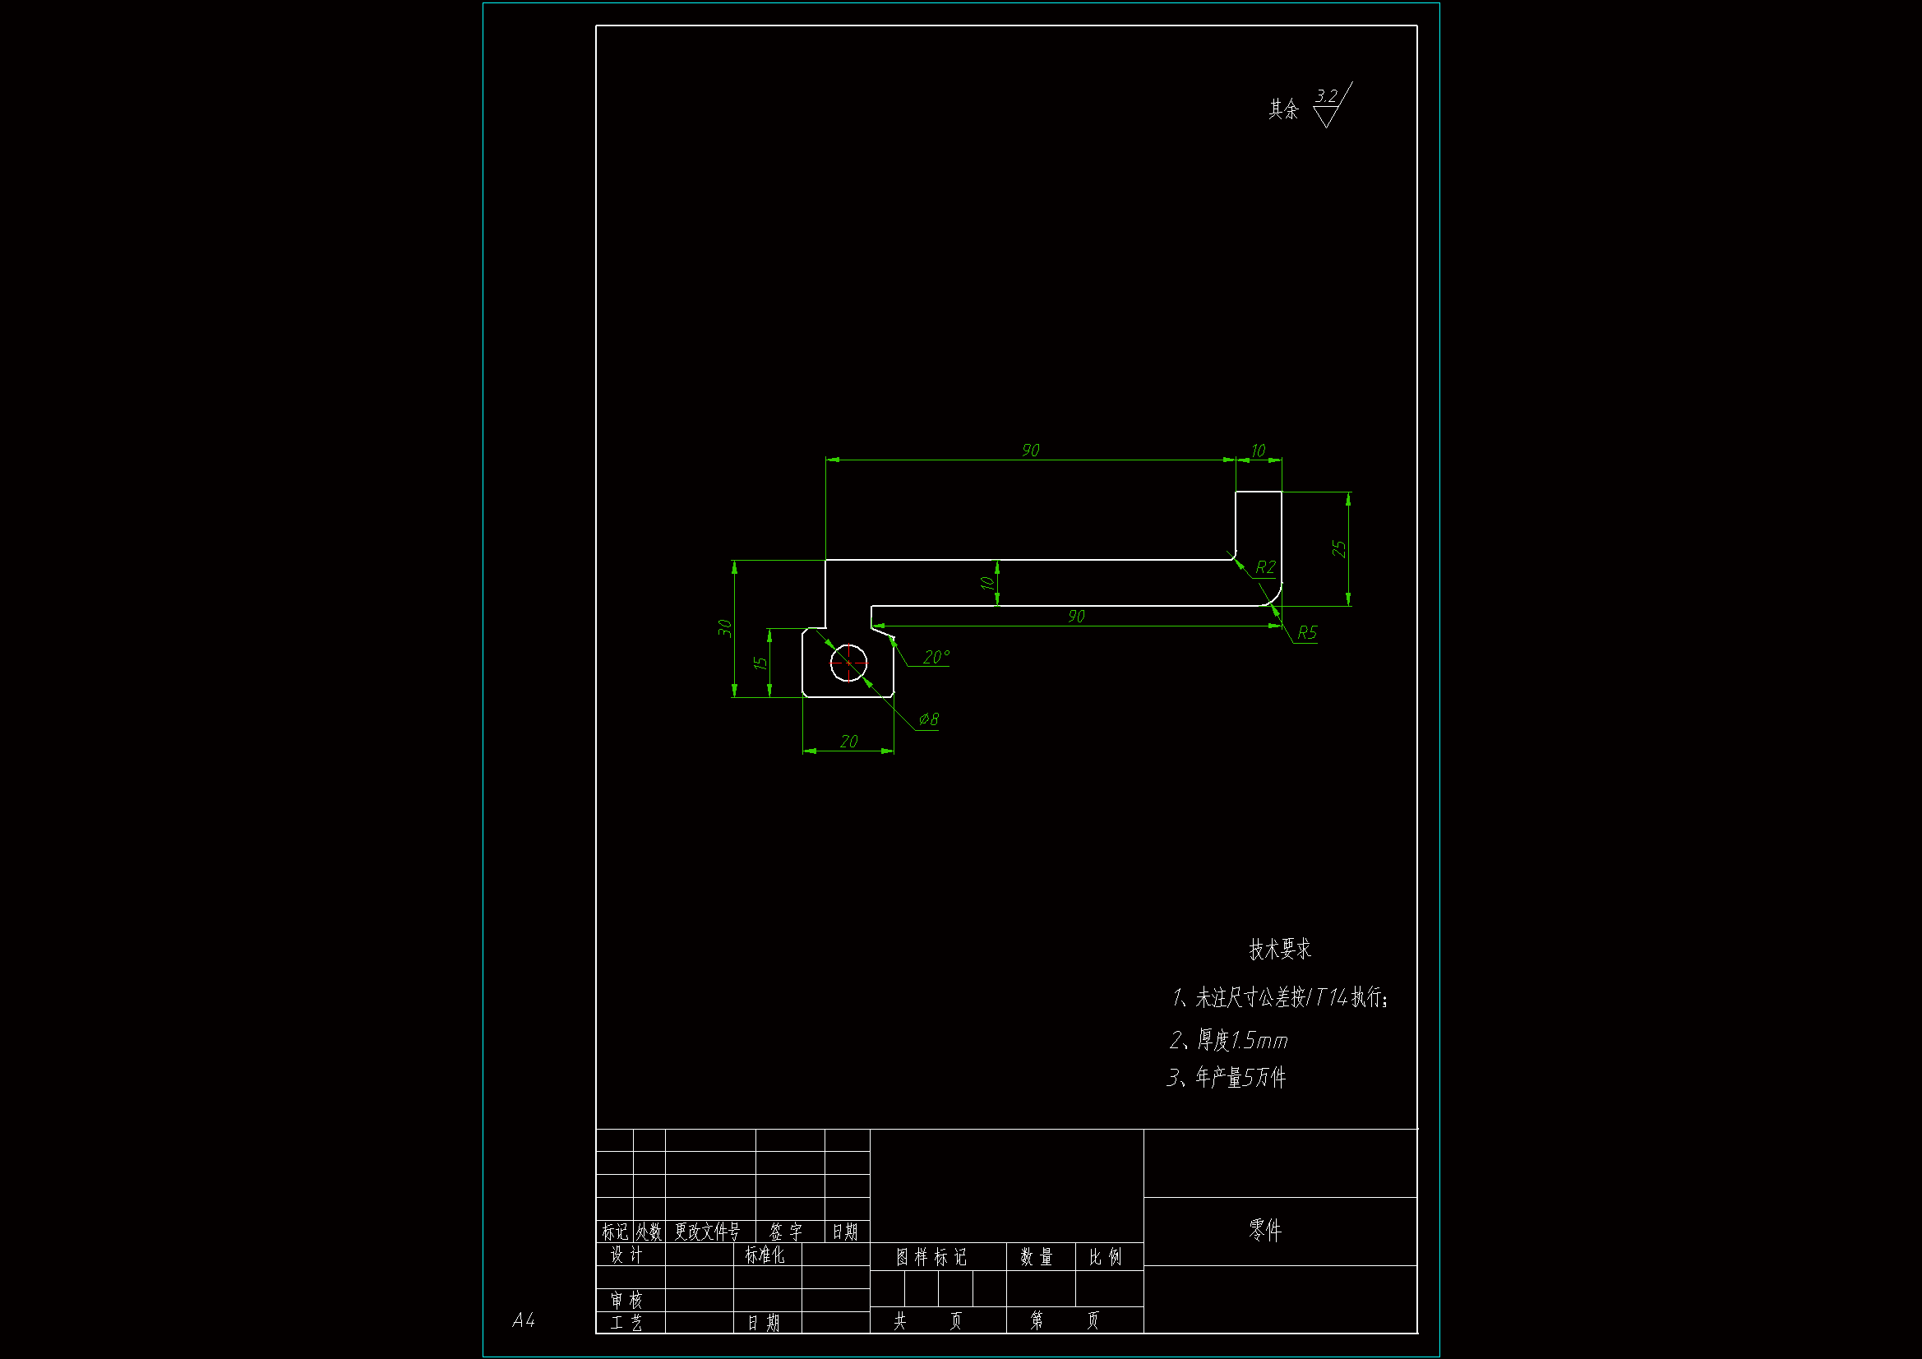Click the red center mark of the hole

tap(849, 663)
